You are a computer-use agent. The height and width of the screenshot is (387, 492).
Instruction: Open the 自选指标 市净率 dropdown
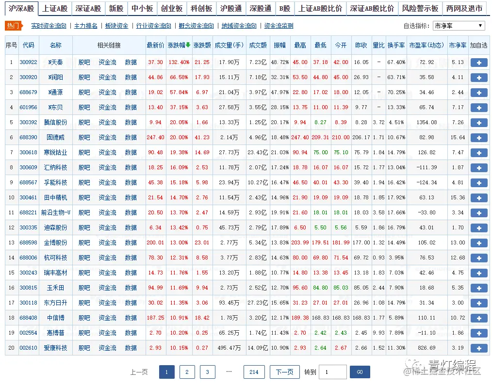459,26
